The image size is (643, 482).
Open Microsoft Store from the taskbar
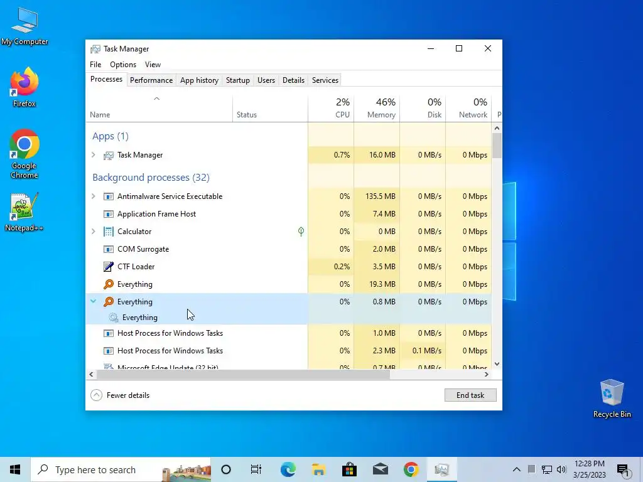pyautogui.click(x=349, y=469)
